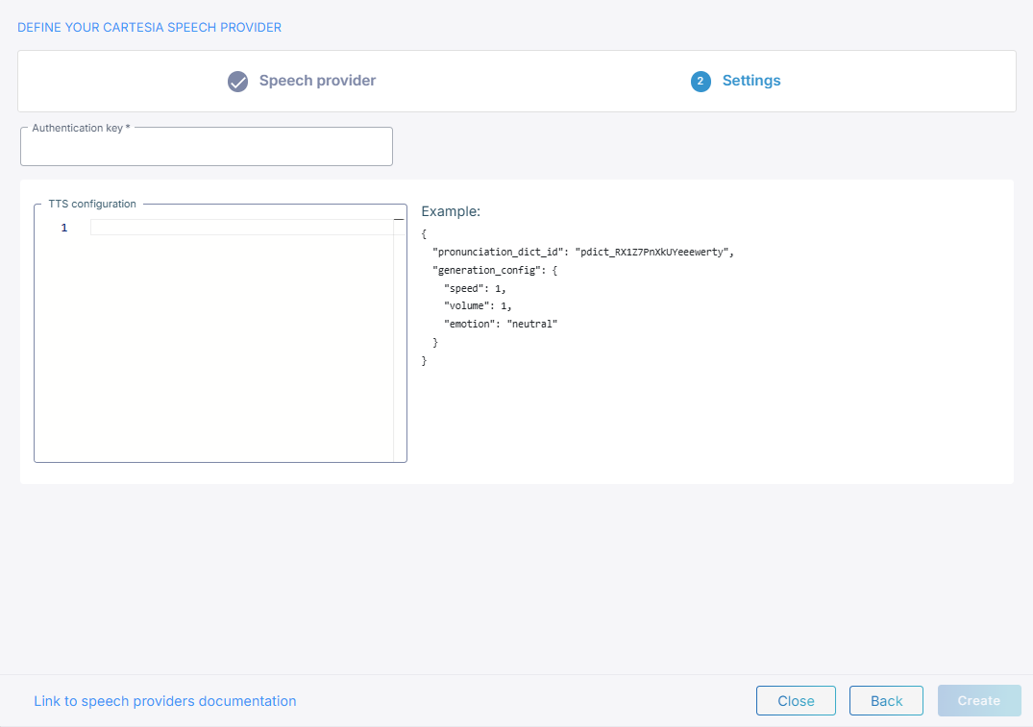Open the Settings step label

coord(751,81)
